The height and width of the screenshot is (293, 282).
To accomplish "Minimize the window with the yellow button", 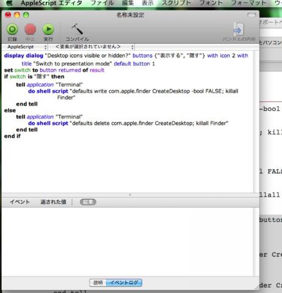I will coord(17,15).
